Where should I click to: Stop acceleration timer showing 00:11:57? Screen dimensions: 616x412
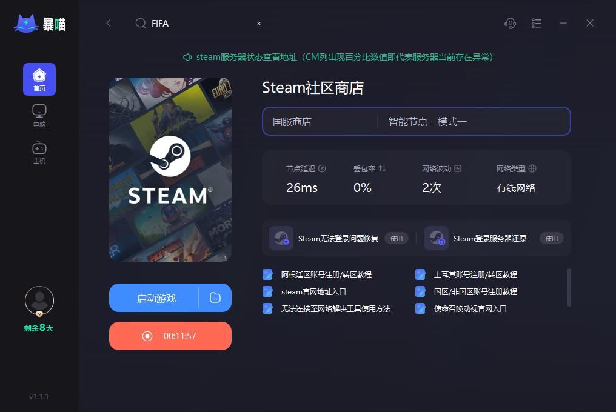pyautogui.click(x=170, y=336)
